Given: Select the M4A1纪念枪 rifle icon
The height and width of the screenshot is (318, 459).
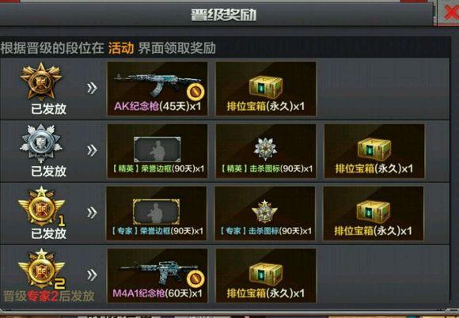Looking at the screenshot, I should [x=158, y=271].
